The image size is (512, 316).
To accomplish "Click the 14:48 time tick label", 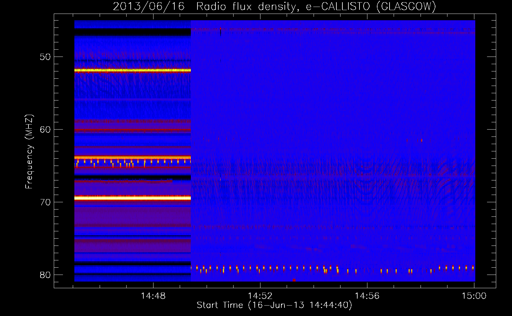I will point(153,296).
